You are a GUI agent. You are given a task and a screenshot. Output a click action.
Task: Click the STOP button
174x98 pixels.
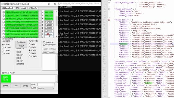[15, 86]
